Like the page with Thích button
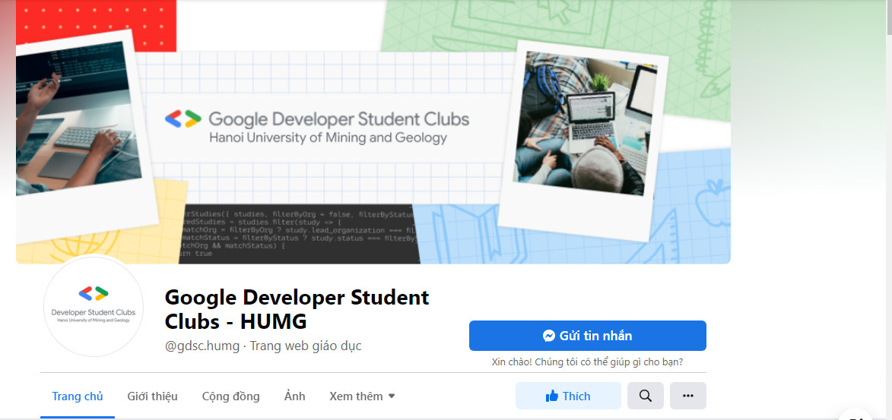The width and height of the screenshot is (892, 420). tap(568, 396)
